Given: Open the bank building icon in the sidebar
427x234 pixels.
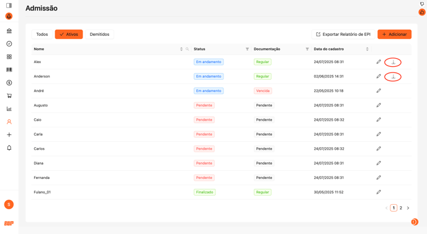Looking at the screenshot, I should click(x=9, y=31).
